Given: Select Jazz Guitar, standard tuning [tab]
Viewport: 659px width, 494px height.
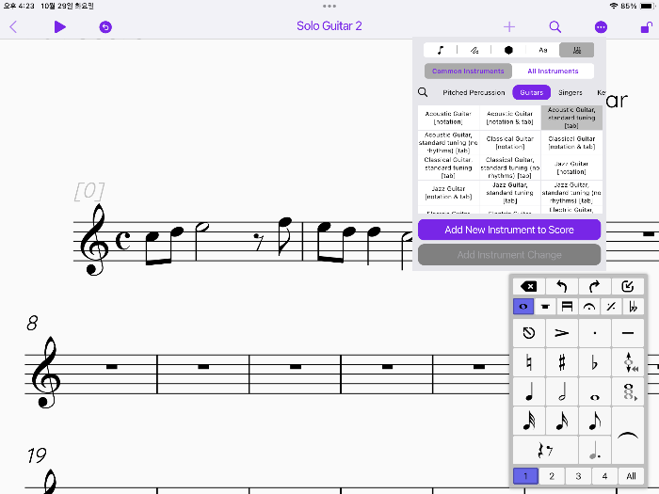Looking at the screenshot, I should (x=510, y=192).
